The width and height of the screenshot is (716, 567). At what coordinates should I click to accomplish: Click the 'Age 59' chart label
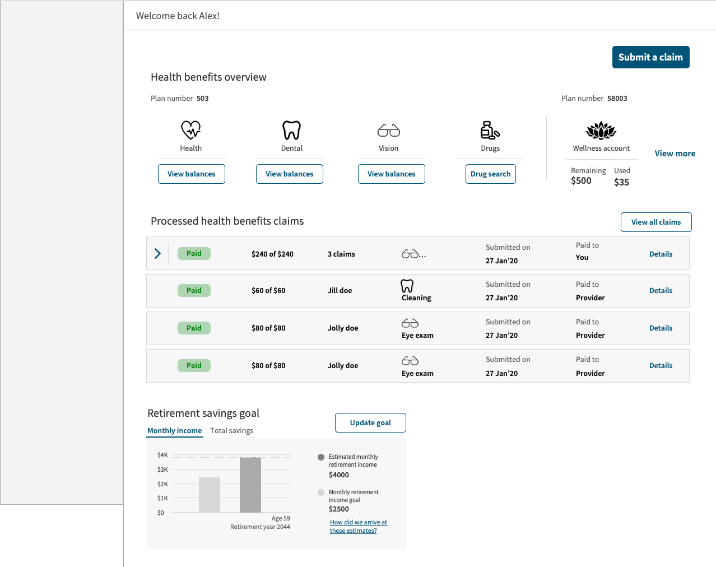coord(281,518)
